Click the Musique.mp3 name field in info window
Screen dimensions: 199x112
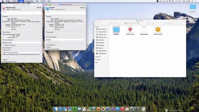[x=22, y=43]
